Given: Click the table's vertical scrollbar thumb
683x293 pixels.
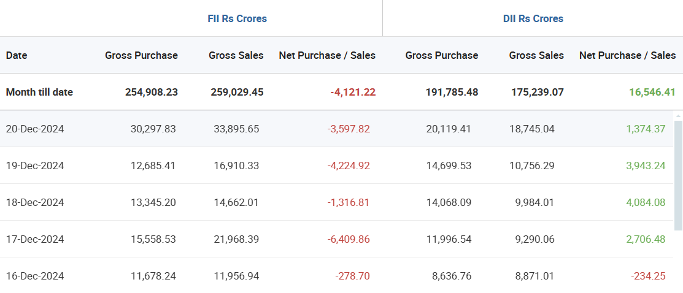Looking at the screenshot, I should point(678,175).
